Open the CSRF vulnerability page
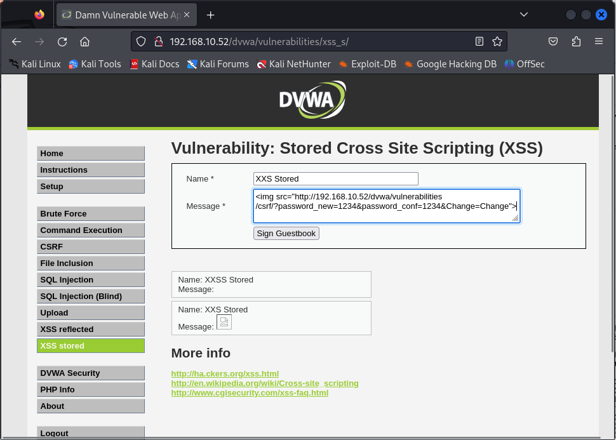 [91, 247]
